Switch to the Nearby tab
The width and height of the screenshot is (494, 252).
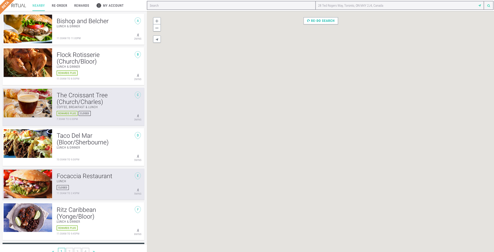tap(39, 6)
